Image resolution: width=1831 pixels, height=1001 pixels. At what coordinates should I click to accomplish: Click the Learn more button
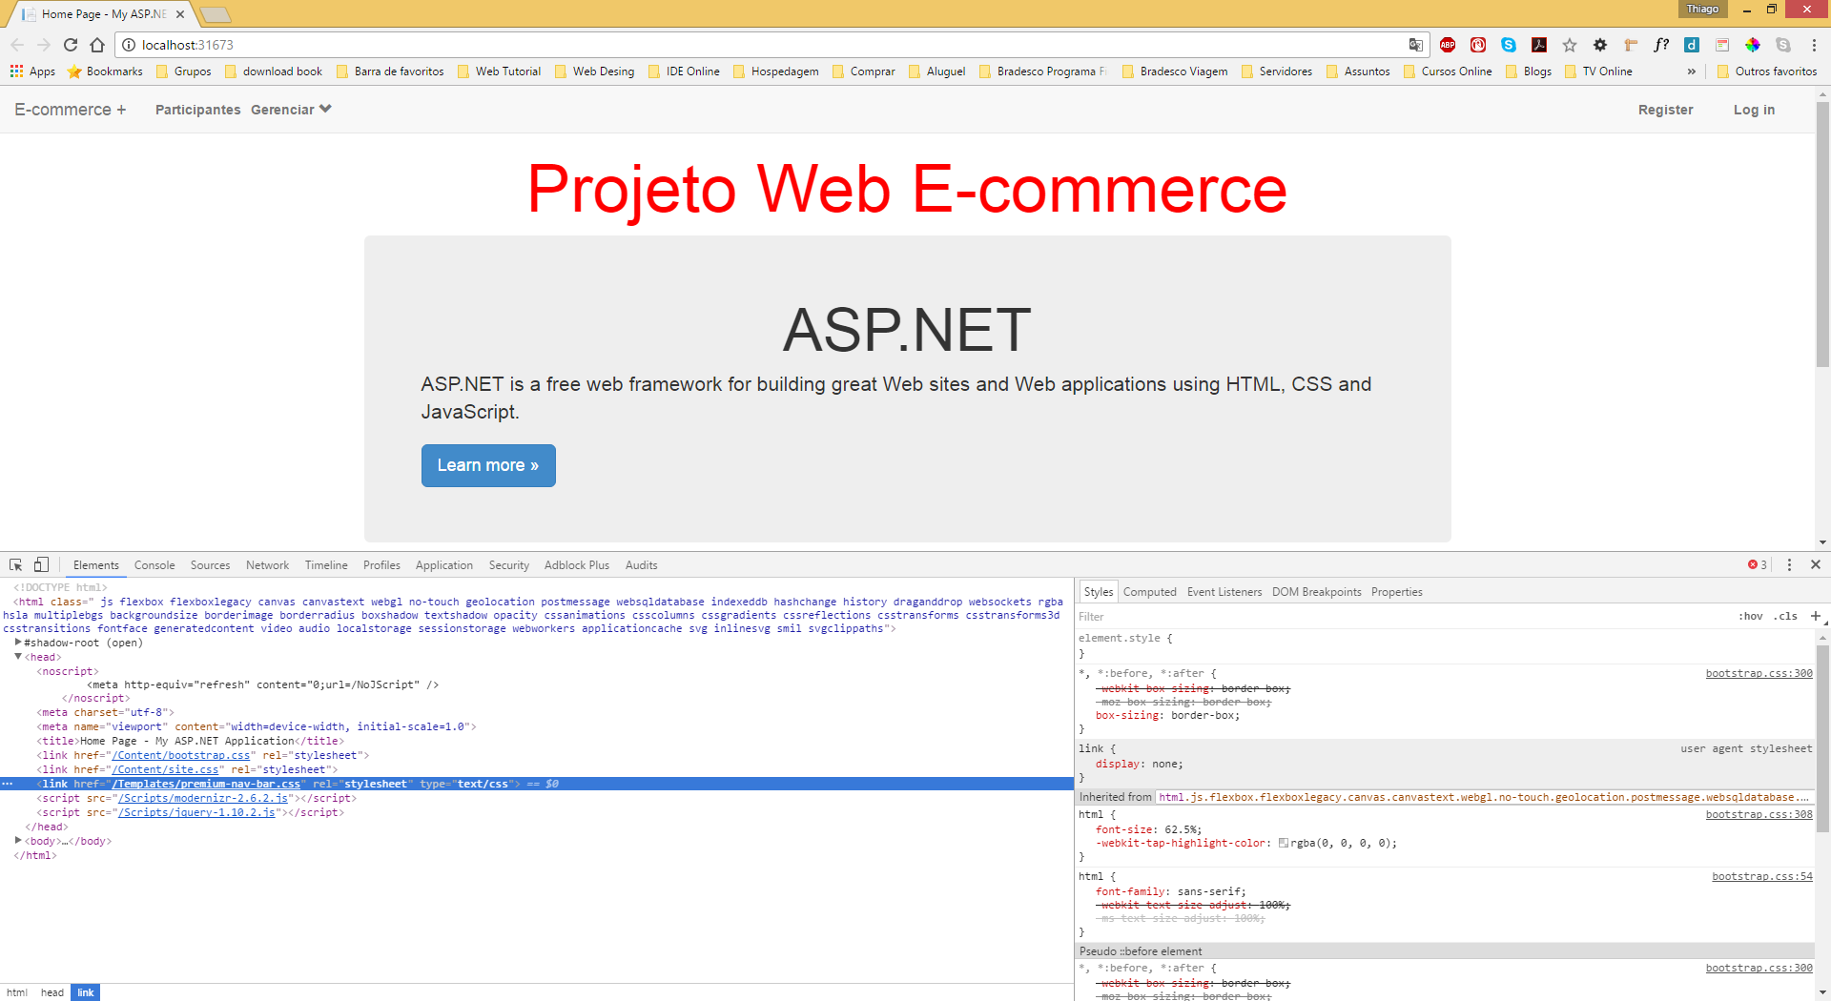coord(488,465)
